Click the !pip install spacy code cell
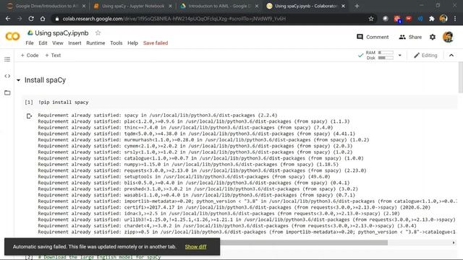This screenshot has height=260, width=463. point(239,103)
